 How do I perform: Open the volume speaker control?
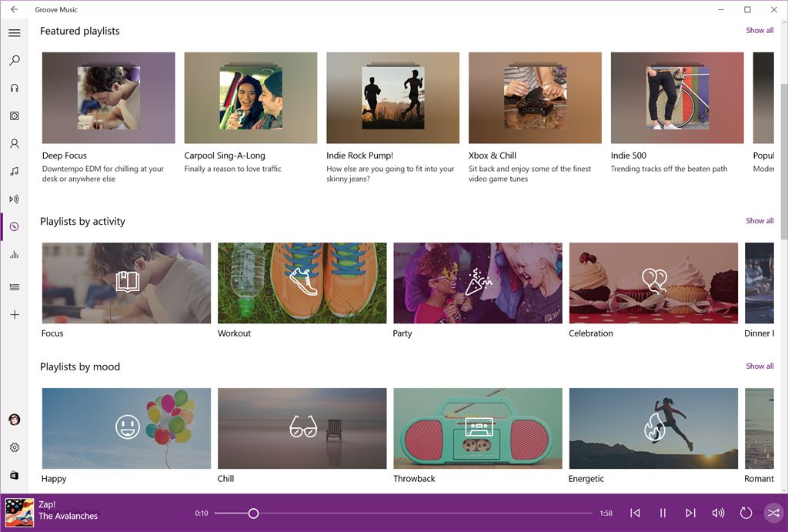[718, 513]
